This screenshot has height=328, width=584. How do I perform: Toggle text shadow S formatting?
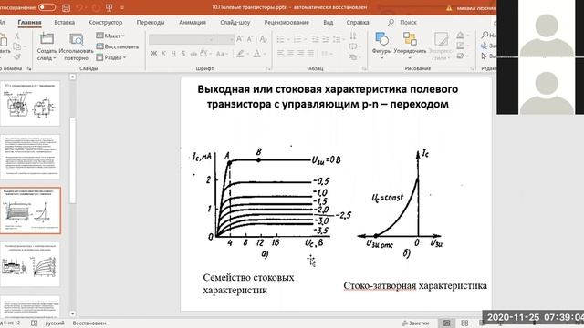pos(183,54)
